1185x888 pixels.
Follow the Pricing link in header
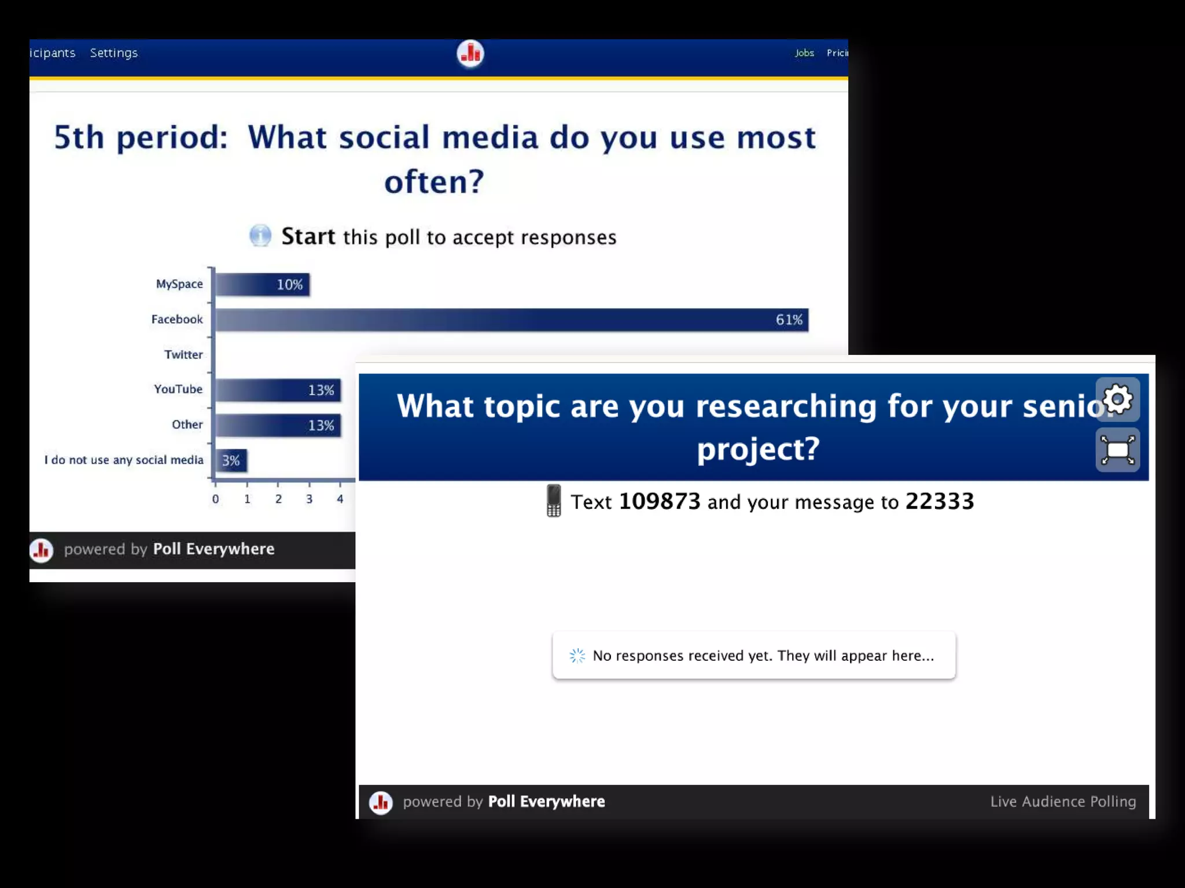[837, 53]
